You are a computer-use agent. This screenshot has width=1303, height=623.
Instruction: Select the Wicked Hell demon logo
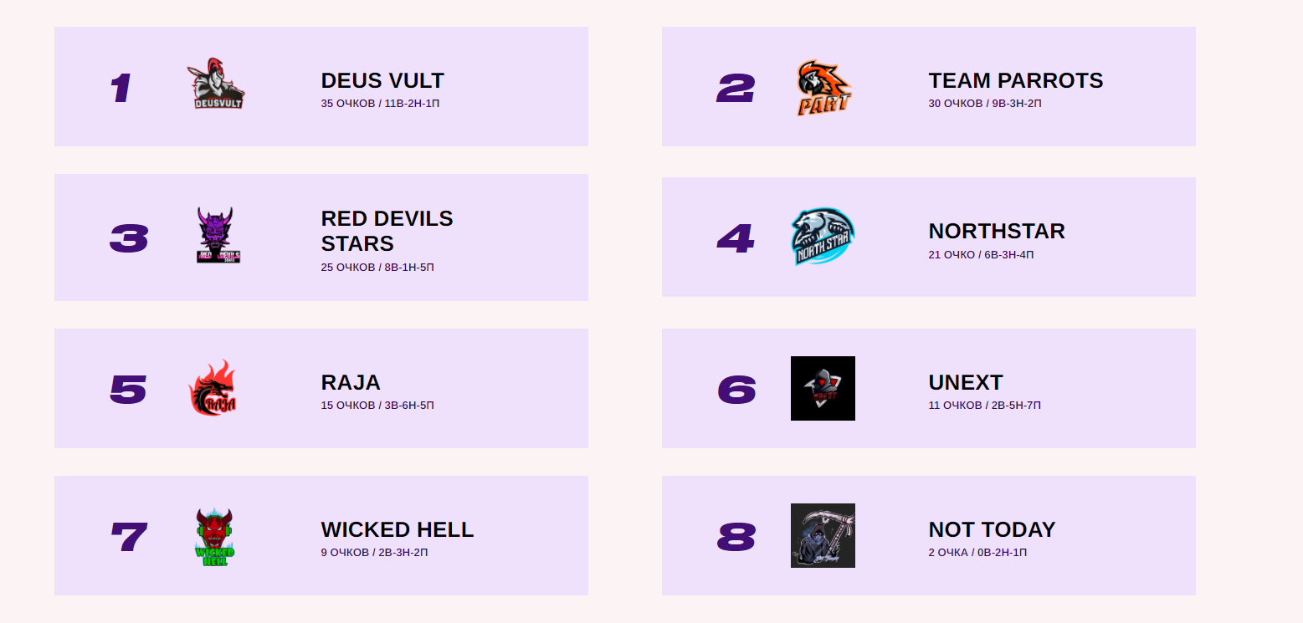tap(215, 536)
